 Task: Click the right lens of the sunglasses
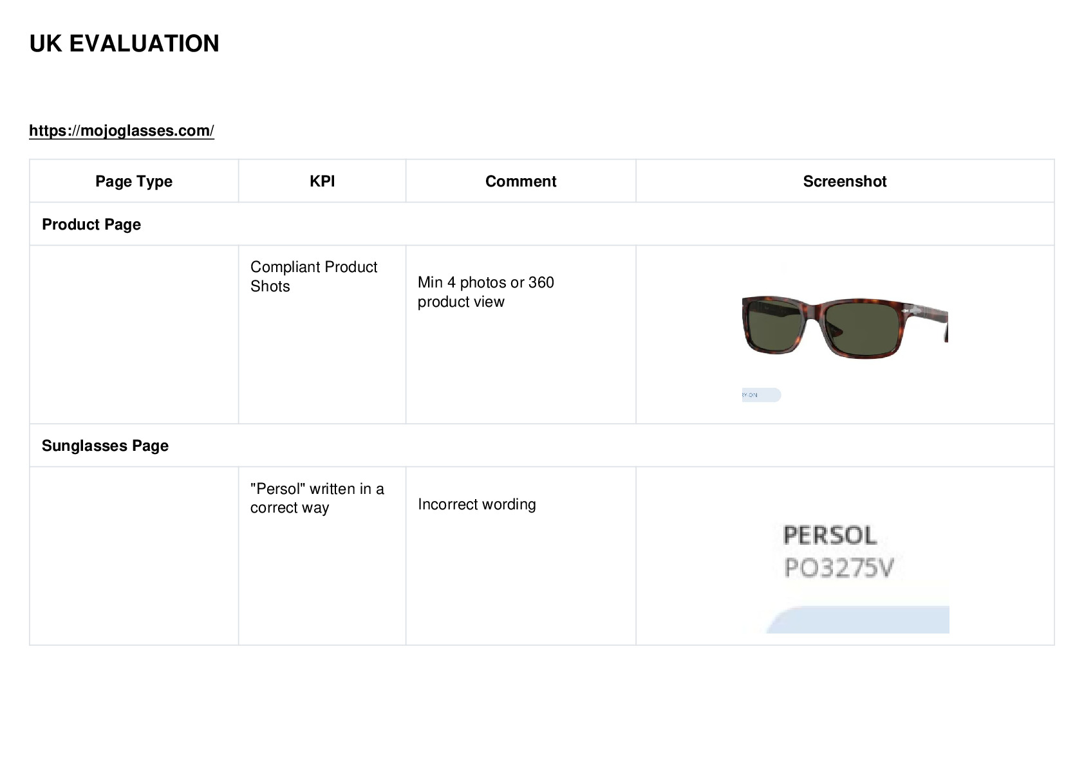pyautogui.click(x=863, y=329)
